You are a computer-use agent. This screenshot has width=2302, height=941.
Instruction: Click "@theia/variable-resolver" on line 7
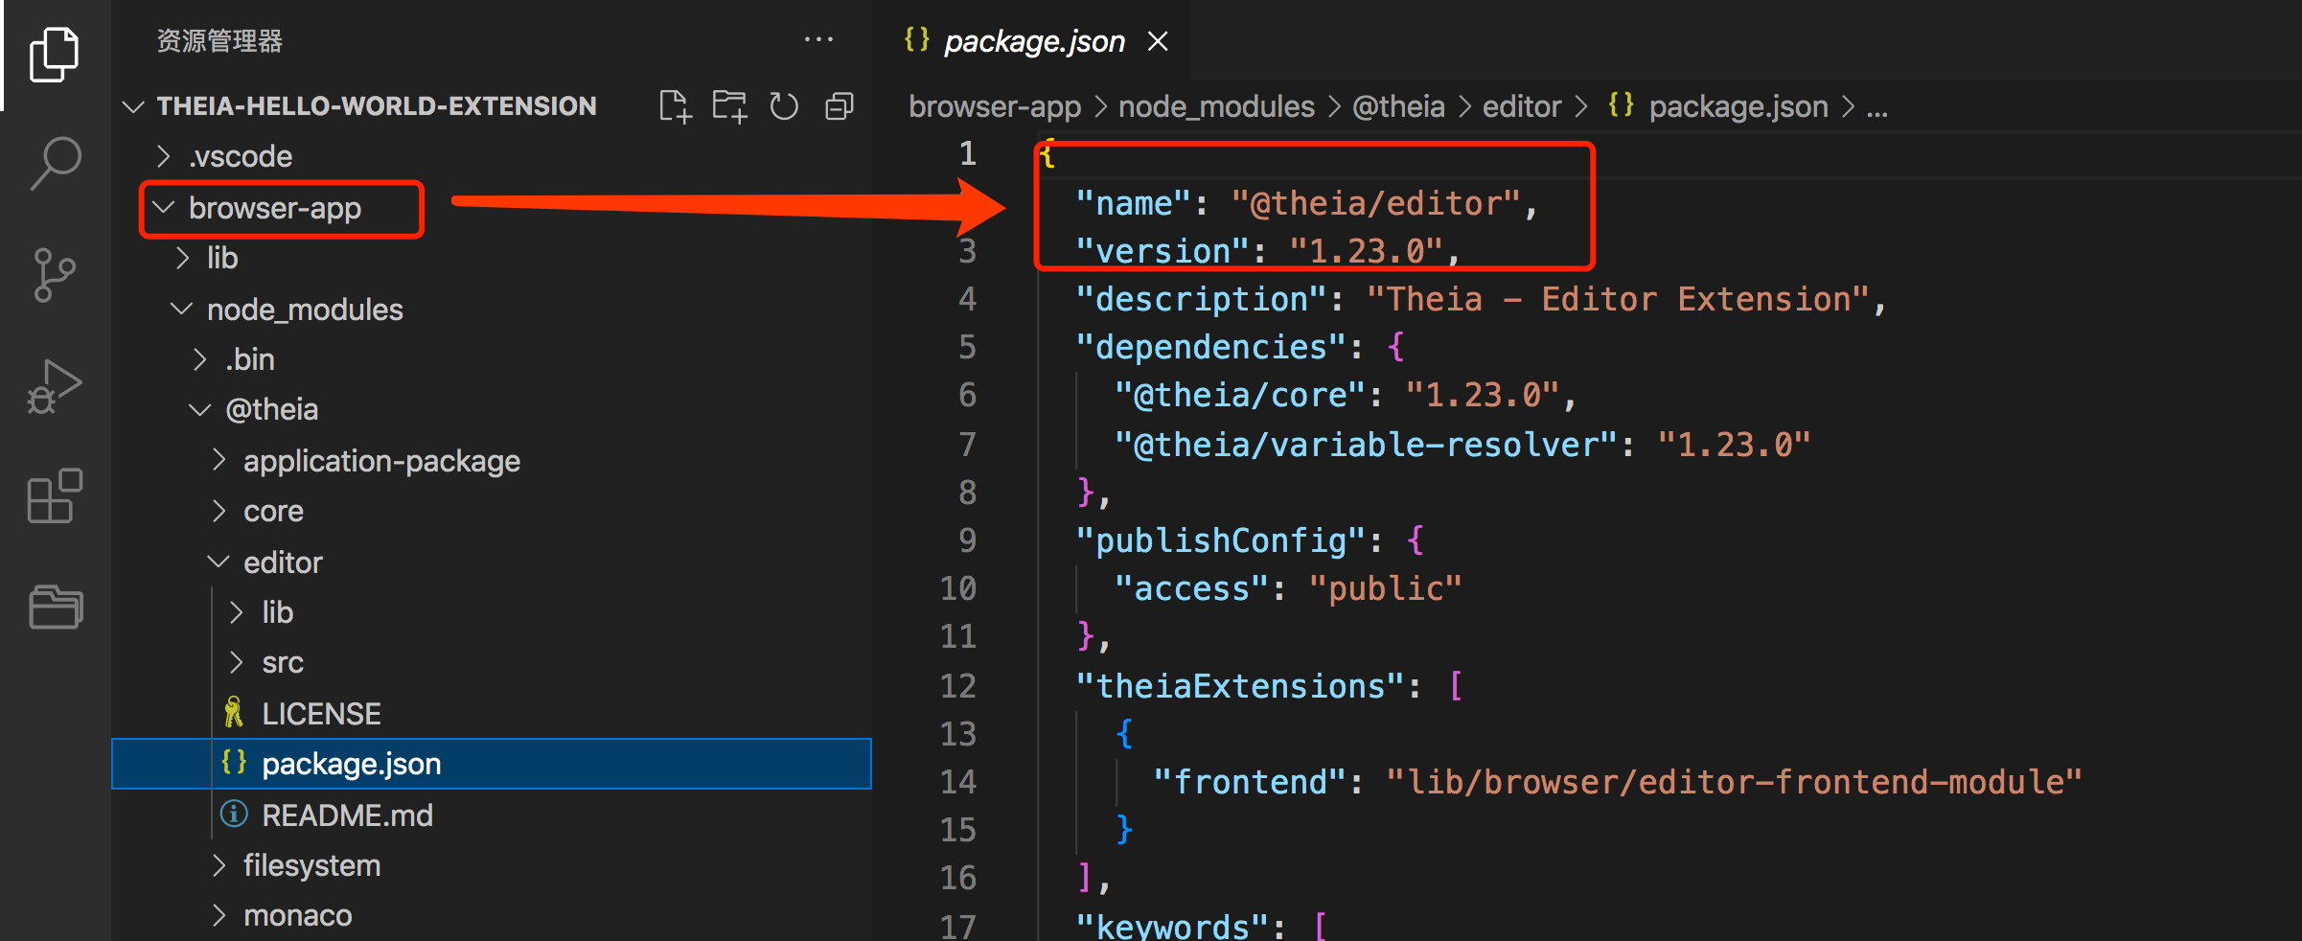1366,445
